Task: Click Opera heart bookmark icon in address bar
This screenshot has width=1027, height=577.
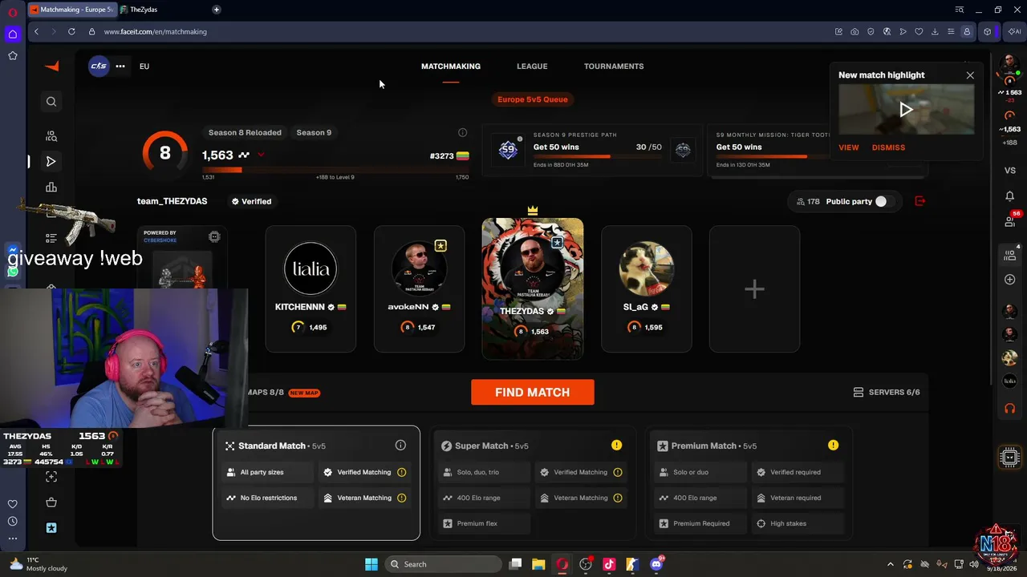Action: pyautogui.click(x=919, y=32)
